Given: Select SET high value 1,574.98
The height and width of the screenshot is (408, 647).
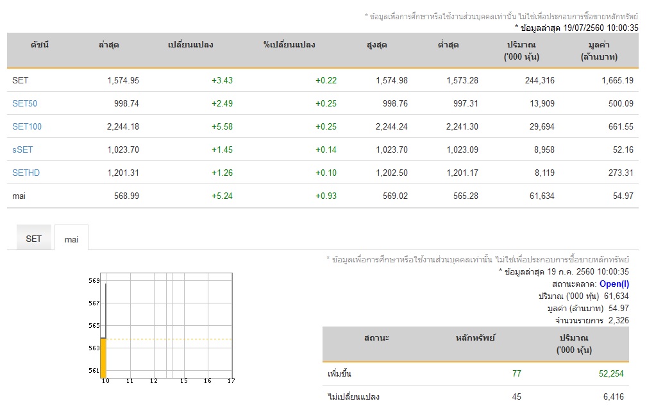Looking at the screenshot, I should click(x=392, y=80).
